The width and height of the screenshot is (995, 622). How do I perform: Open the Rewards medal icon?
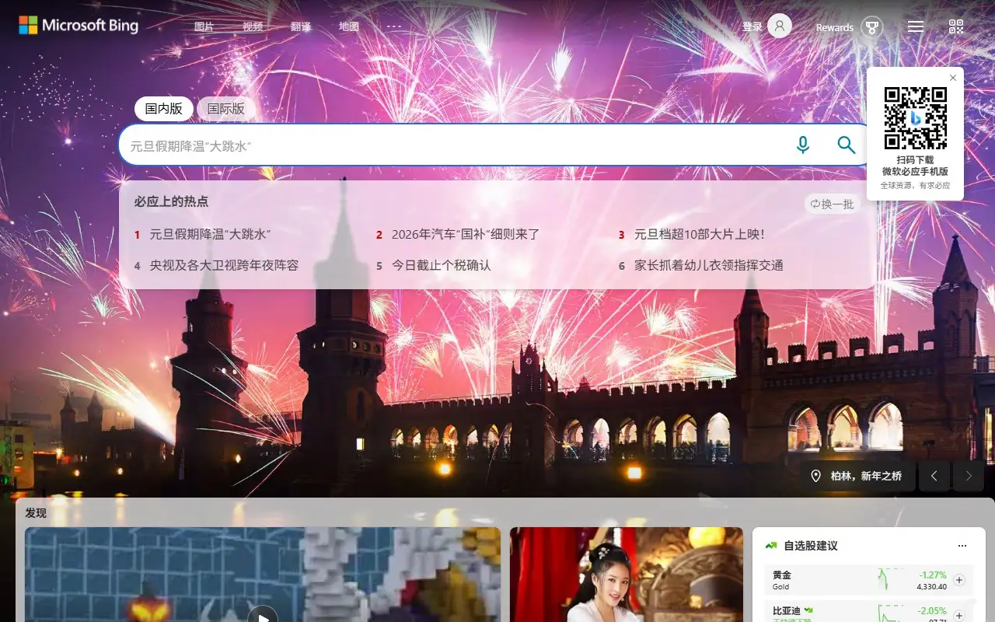coord(874,26)
